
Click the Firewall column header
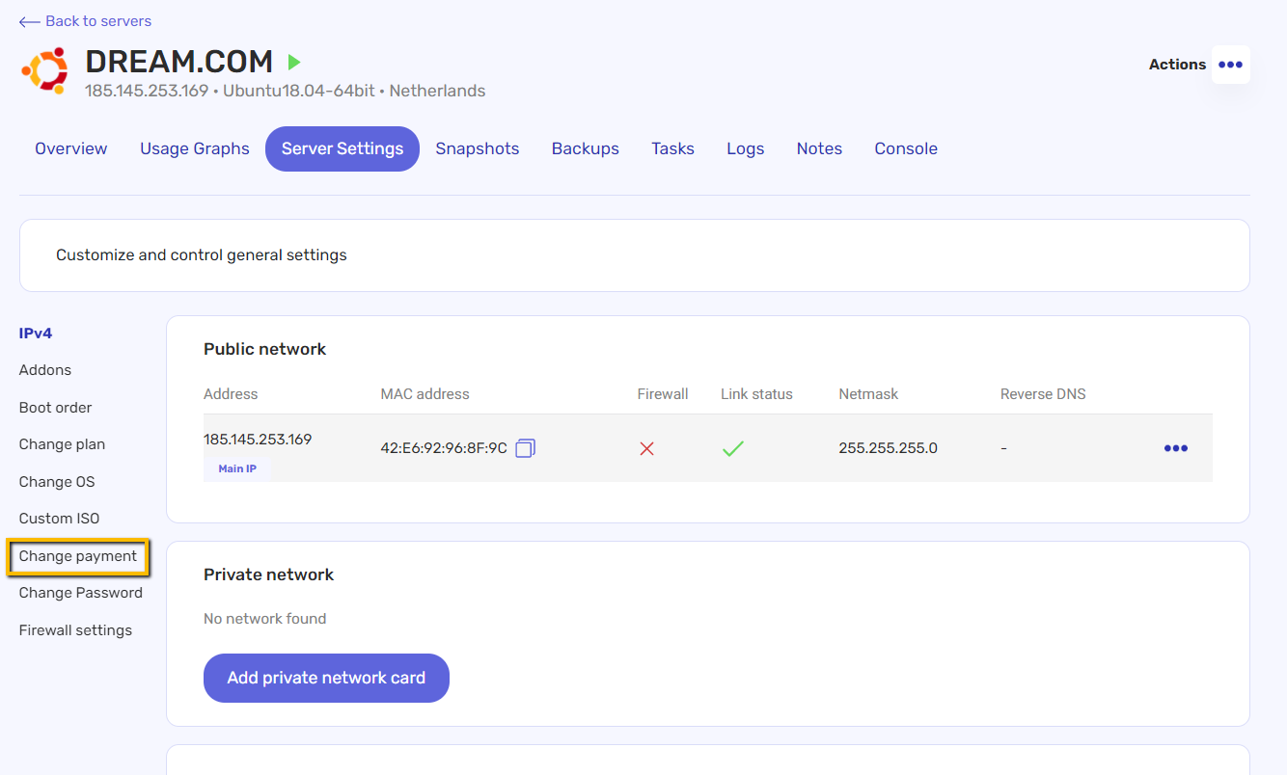point(663,394)
